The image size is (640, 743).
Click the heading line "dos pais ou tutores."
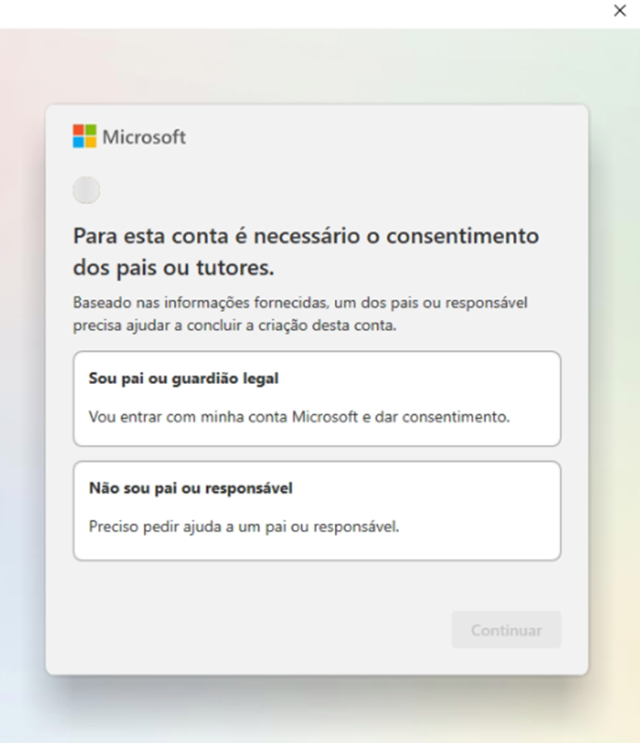[174, 267]
